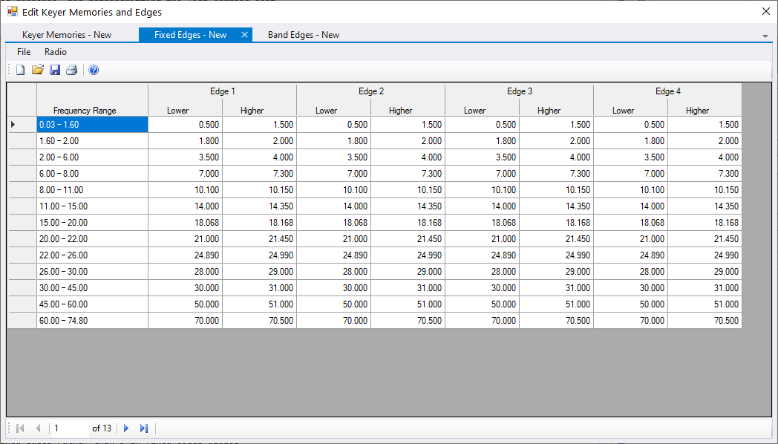Viewport: 778px width, 444px height.
Task: Select the 1.60 – 2.00 frequency range cell
Action: (92, 141)
